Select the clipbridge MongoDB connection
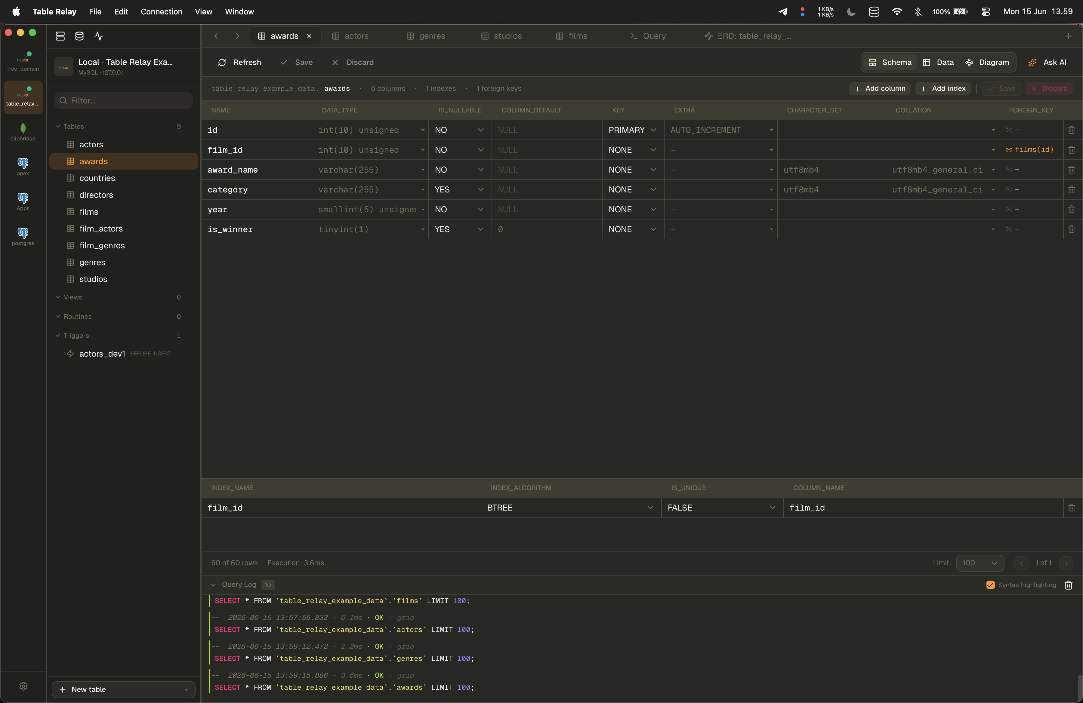 (x=23, y=132)
